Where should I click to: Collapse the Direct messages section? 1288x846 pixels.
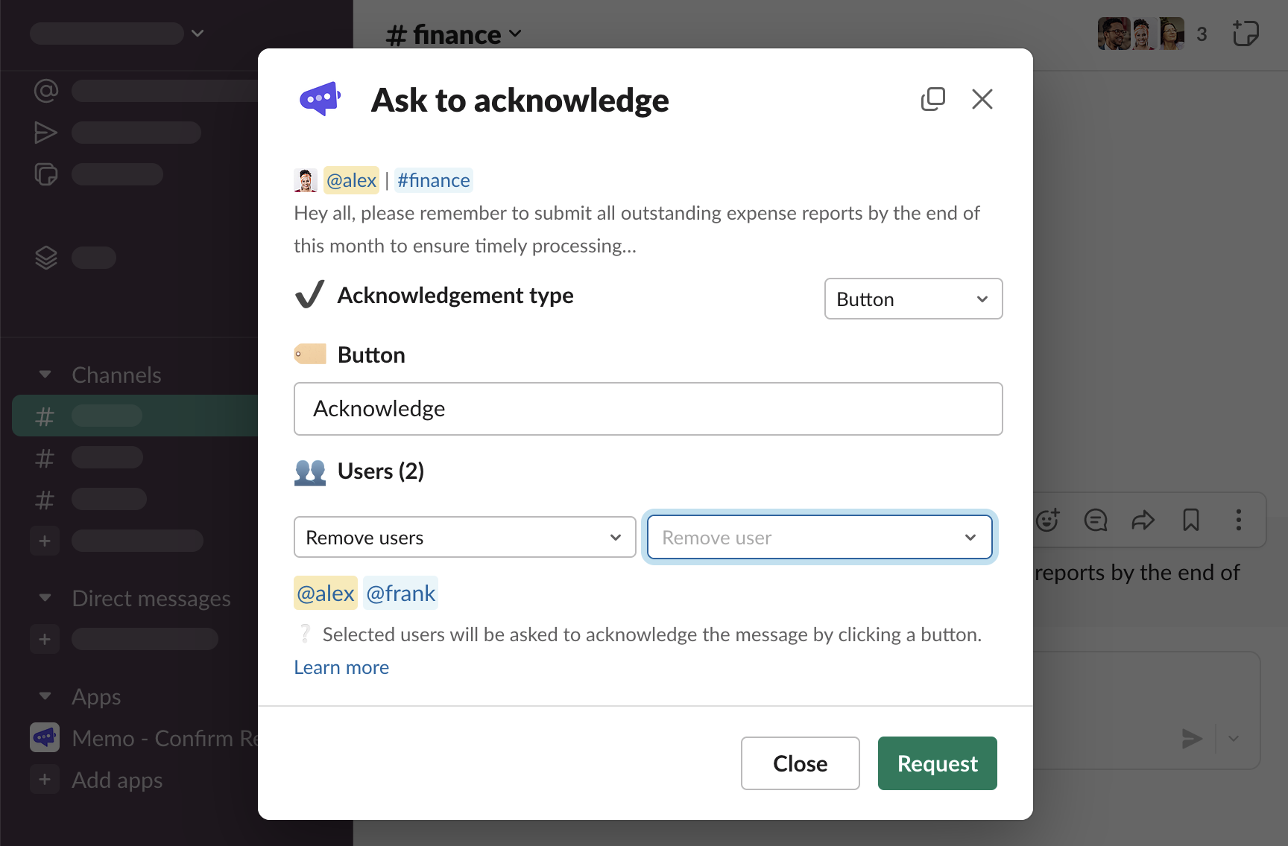45,598
